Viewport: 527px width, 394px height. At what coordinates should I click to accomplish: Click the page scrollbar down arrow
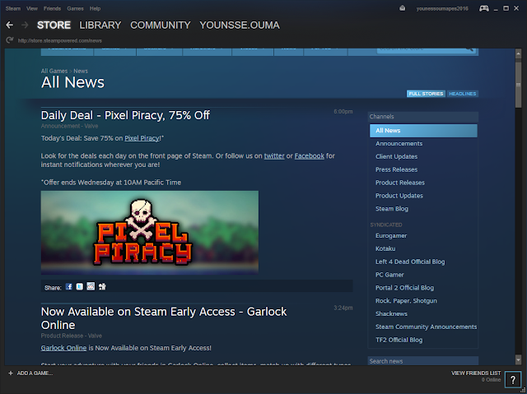(x=518, y=359)
